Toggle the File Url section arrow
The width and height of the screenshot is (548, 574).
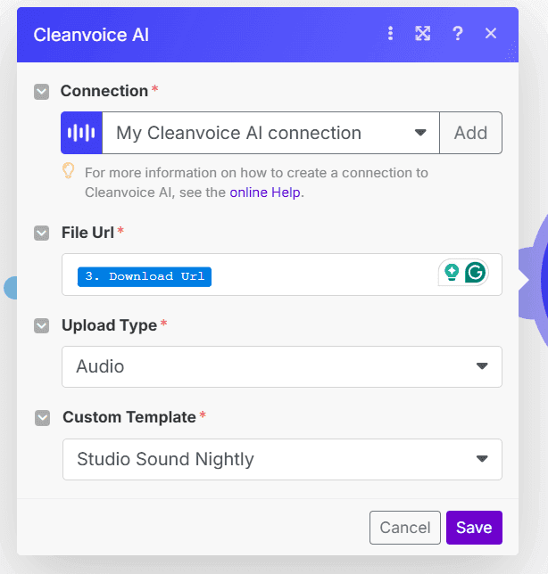(x=41, y=233)
